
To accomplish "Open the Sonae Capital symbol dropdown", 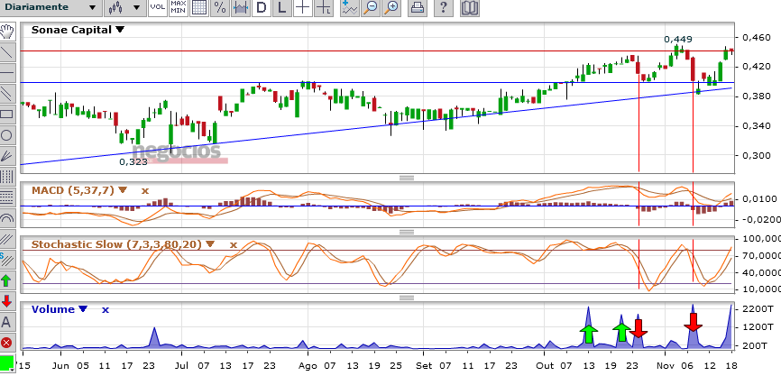I will (x=120, y=30).
